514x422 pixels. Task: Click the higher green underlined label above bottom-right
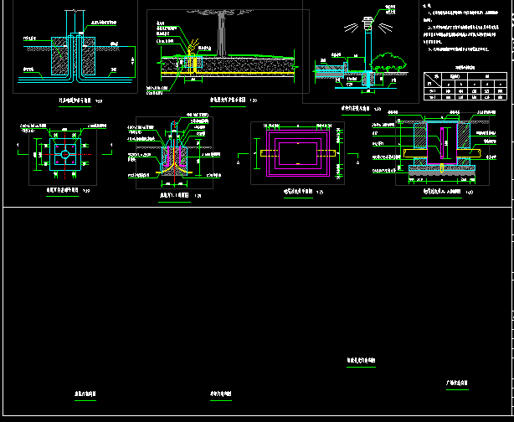(x=362, y=361)
